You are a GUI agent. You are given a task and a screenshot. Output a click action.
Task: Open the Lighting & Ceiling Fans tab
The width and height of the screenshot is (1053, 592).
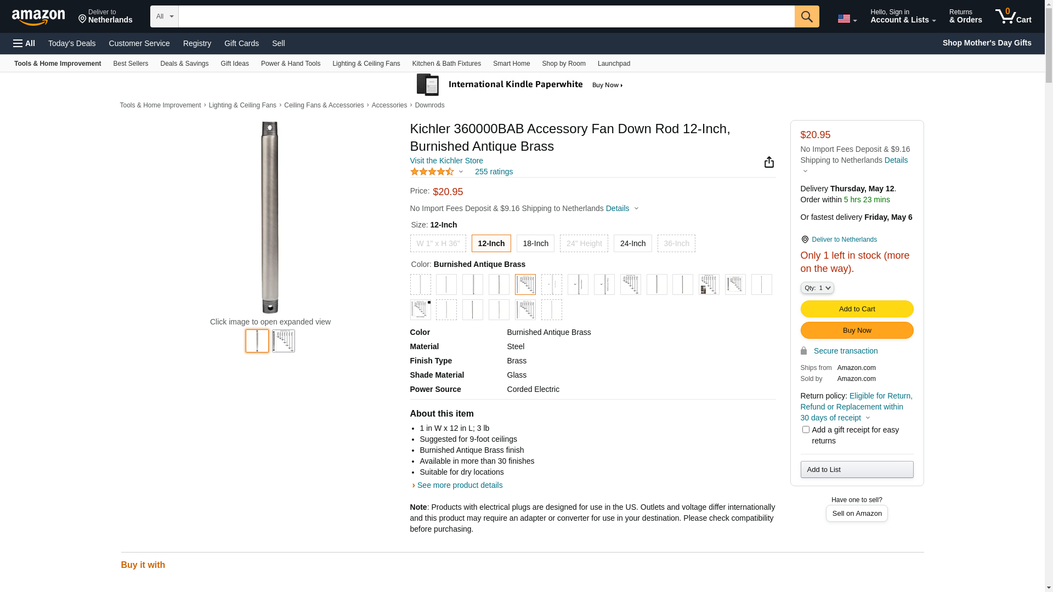pos(366,64)
